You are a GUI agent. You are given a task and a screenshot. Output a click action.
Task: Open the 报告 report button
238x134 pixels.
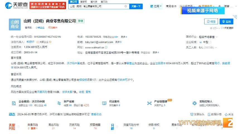(x=211, y=21)
